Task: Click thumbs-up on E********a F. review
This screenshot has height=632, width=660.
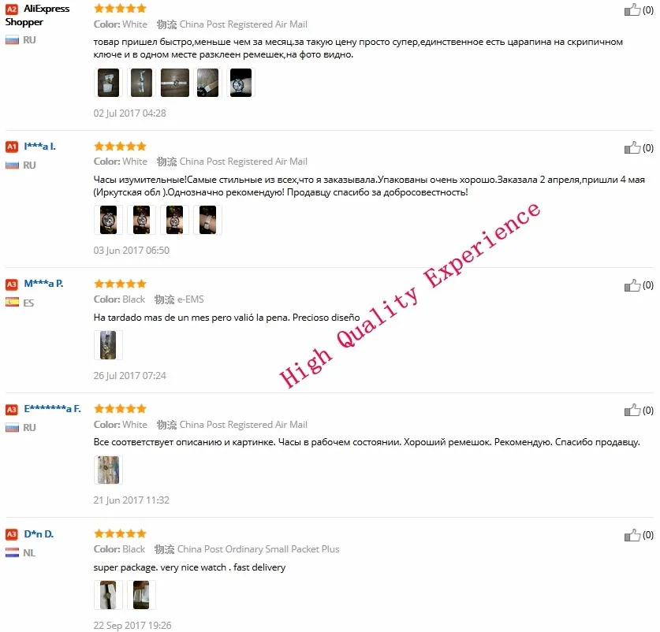Action: pos(632,410)
